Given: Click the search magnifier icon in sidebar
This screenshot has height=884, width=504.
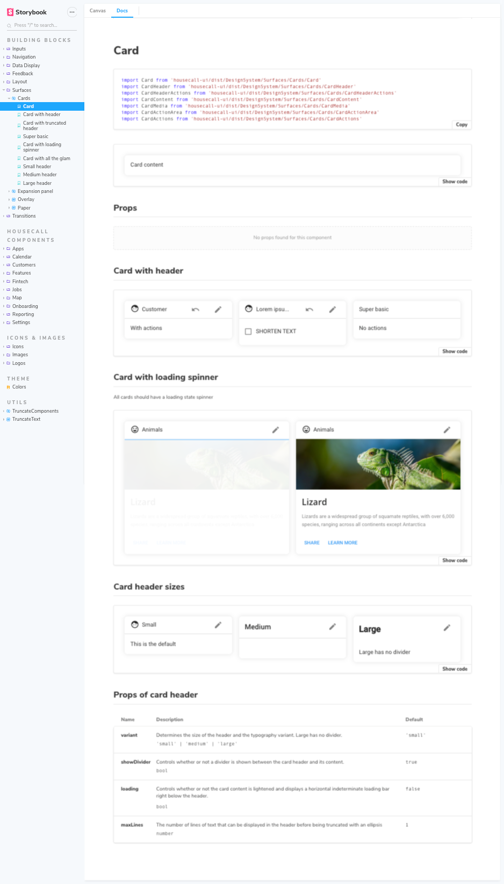Looking at the screenshot, I should (9, 25).
